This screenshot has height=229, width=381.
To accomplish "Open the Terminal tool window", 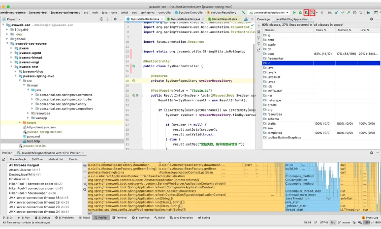I will point(119,218).
